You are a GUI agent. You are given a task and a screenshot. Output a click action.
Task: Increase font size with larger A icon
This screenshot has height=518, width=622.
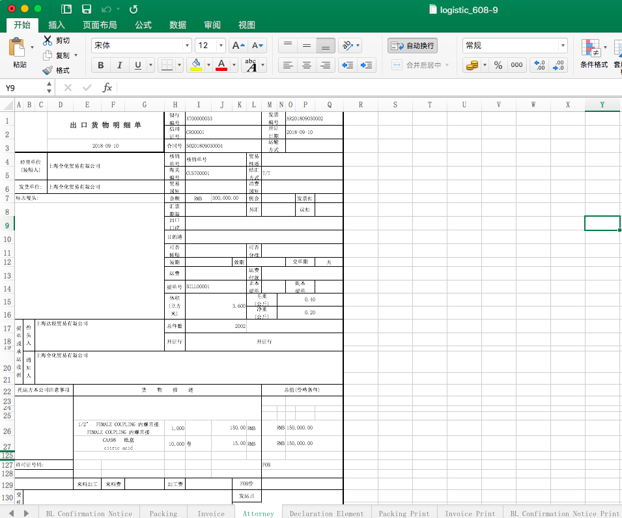(238, 46)
